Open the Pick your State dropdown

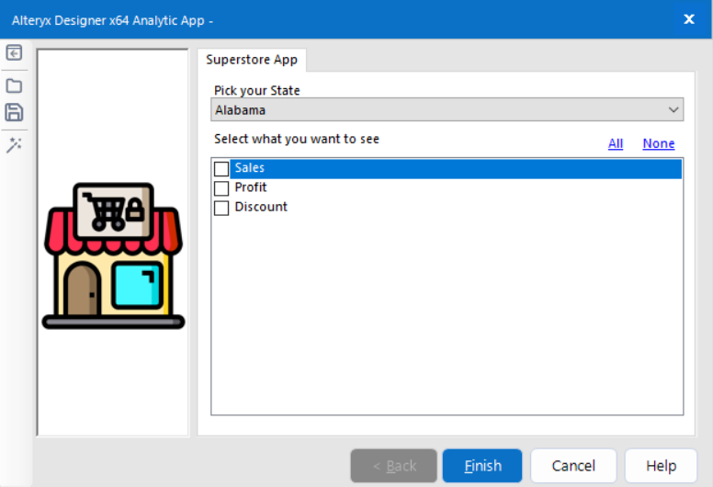click(447, 109)
